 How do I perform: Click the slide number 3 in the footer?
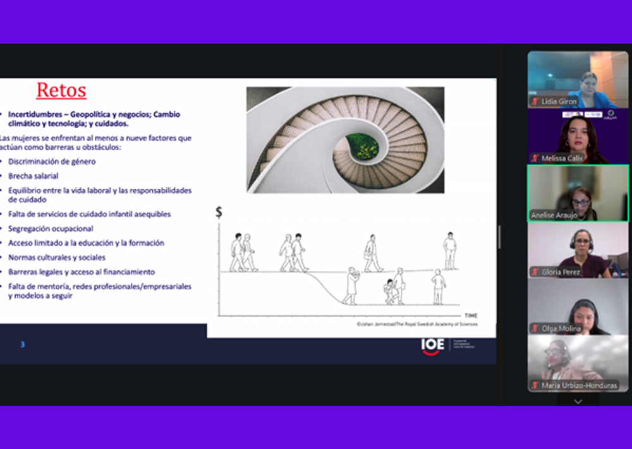[x=23, y=345]
